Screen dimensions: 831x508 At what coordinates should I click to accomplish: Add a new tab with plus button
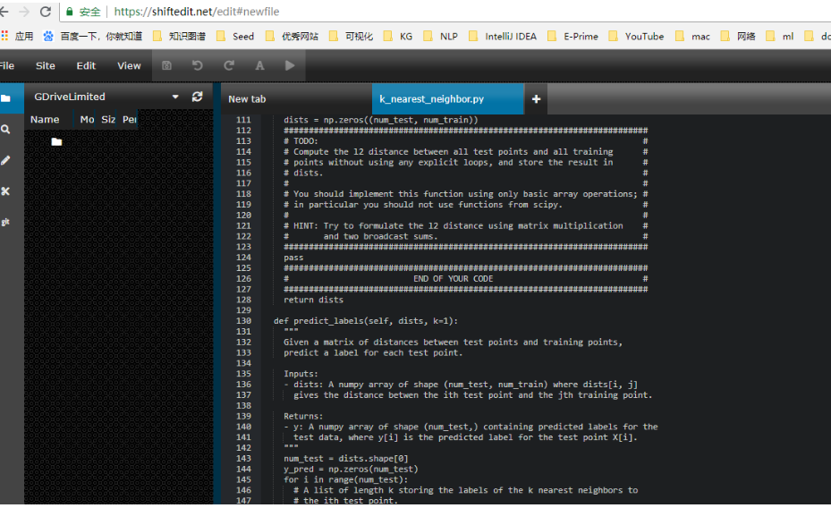pyautogui.click(x=536, y=99)
